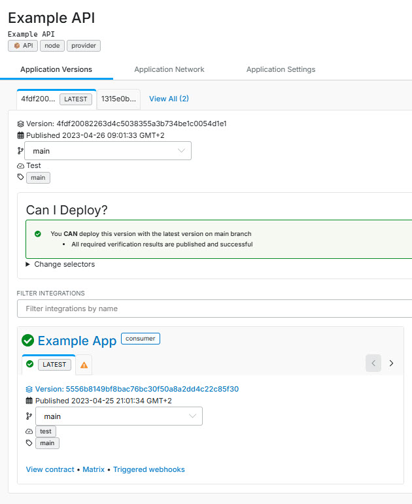Select the 1315e0b version tab
The image size is (412, 504).
pos(118,99)
